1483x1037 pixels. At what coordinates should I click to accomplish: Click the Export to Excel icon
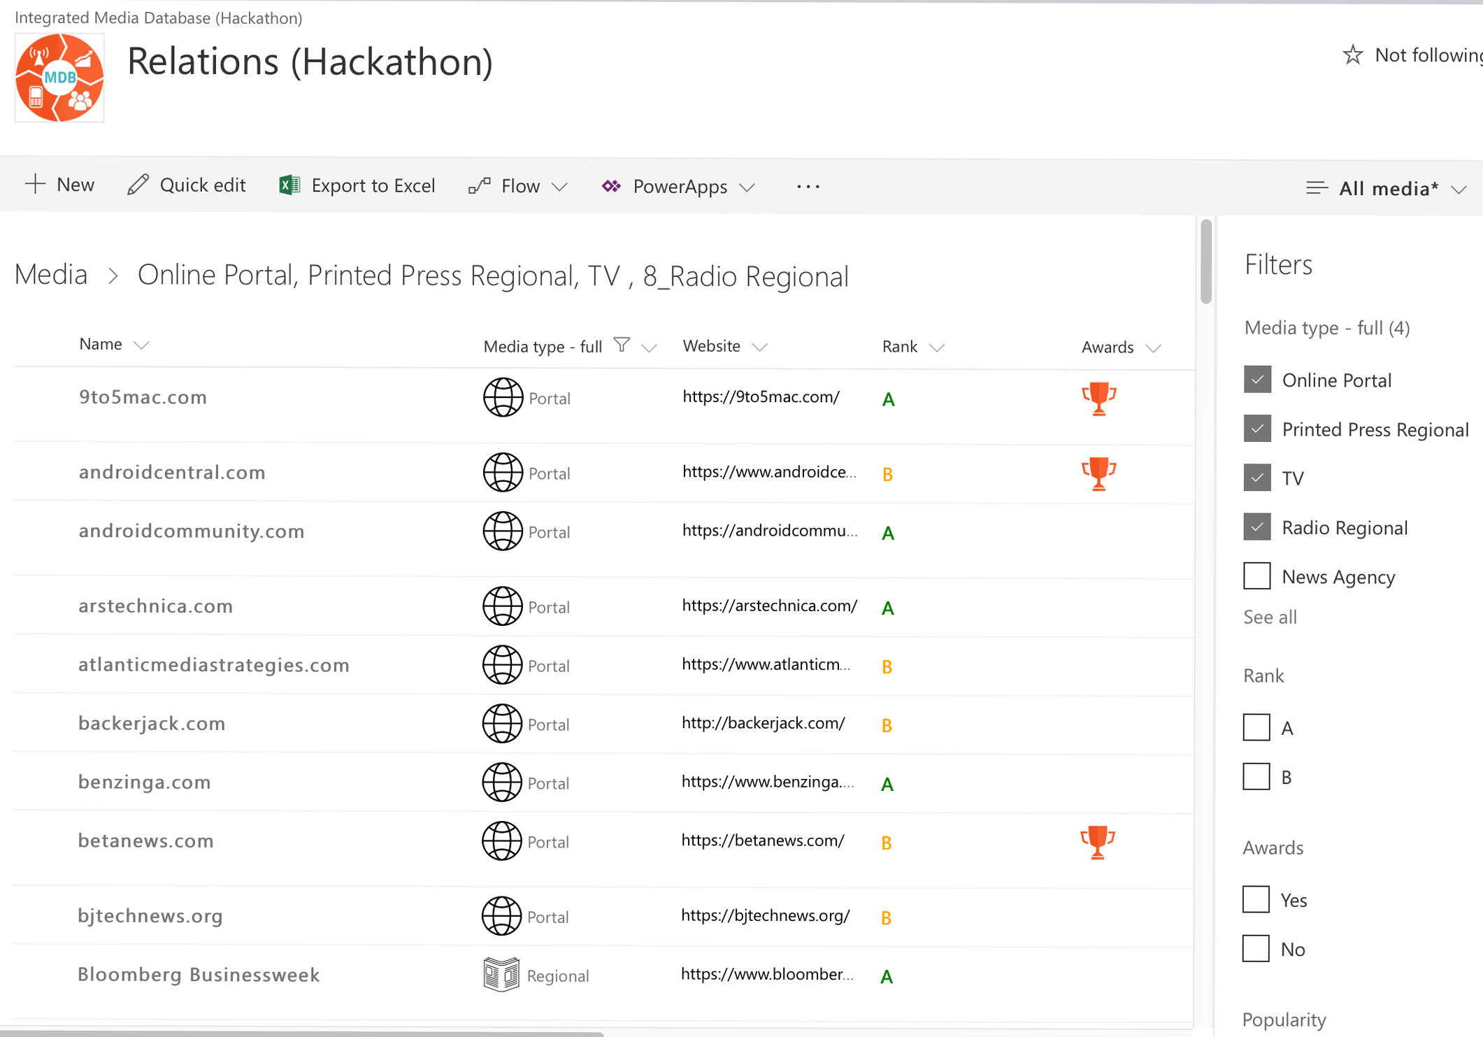(289, 185)
